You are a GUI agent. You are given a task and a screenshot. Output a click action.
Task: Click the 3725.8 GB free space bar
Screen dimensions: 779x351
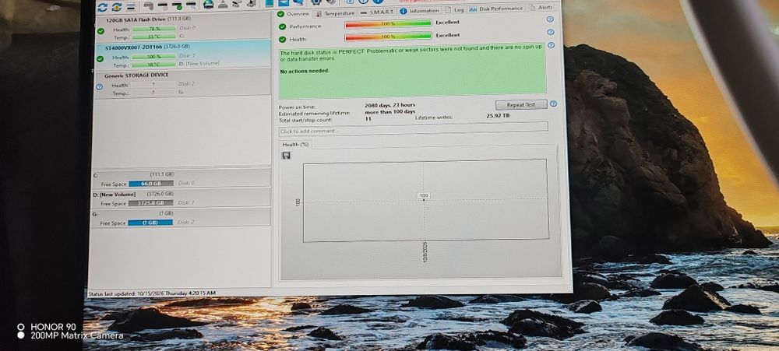(x=151, y=203)
